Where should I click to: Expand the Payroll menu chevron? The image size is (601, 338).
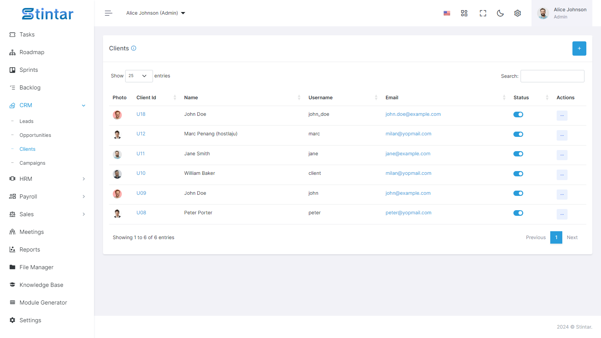point(83,197)
